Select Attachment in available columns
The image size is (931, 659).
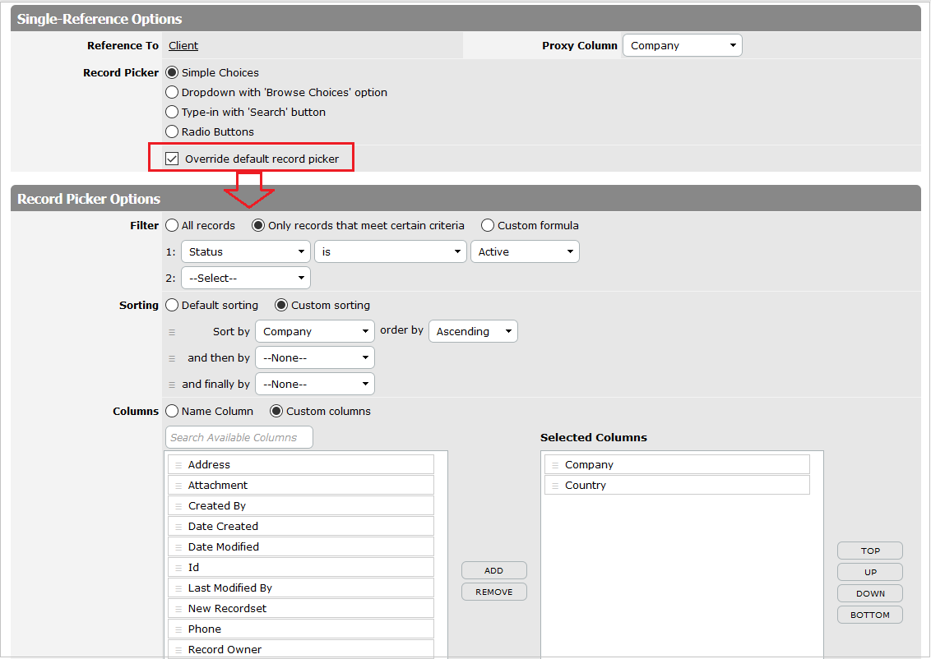coord(301,485)
